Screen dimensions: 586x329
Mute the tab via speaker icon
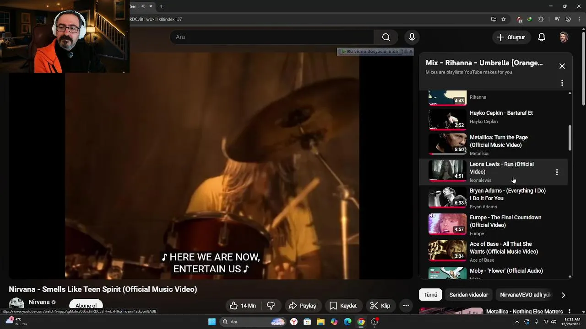click(x=143, y=6)
